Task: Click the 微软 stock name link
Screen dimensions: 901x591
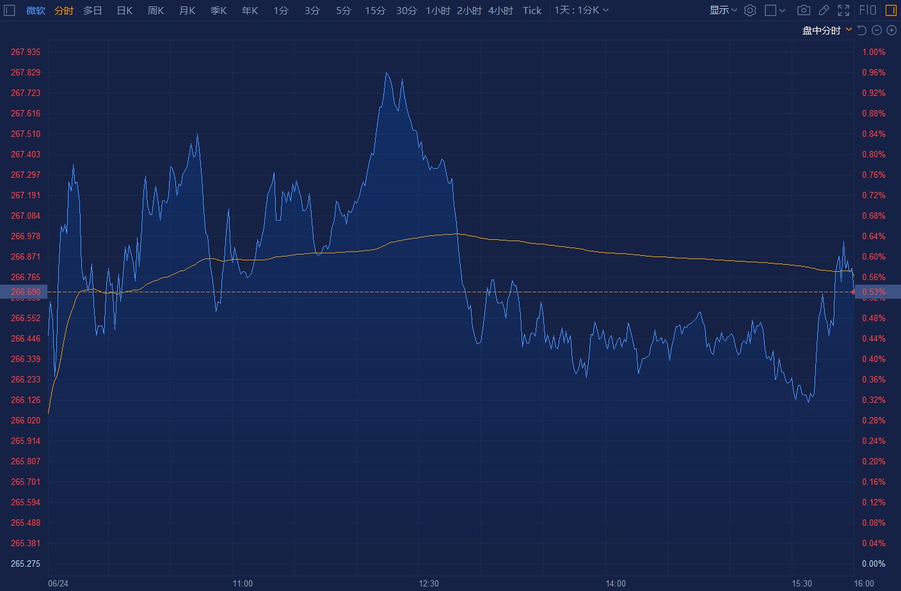Action: [x=36, y=11]
